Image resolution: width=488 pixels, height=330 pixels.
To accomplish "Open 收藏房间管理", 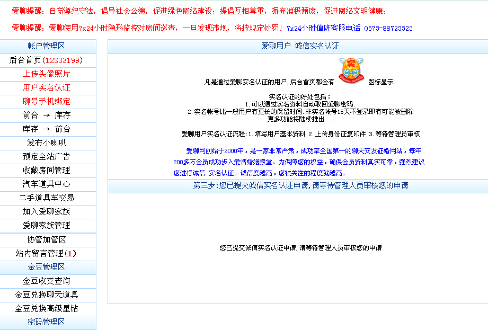I will [46, 171].
